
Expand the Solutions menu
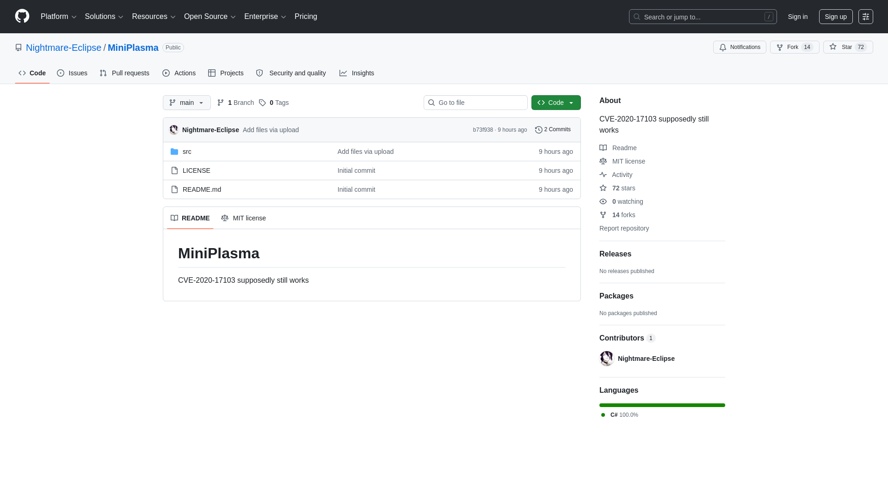[x=104, y=17]
